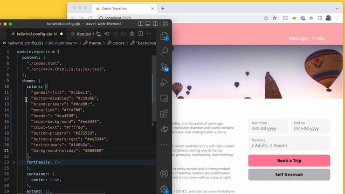Bookmark this page star icon
This screenshot has width=345, height=194.
coord(274,18)
